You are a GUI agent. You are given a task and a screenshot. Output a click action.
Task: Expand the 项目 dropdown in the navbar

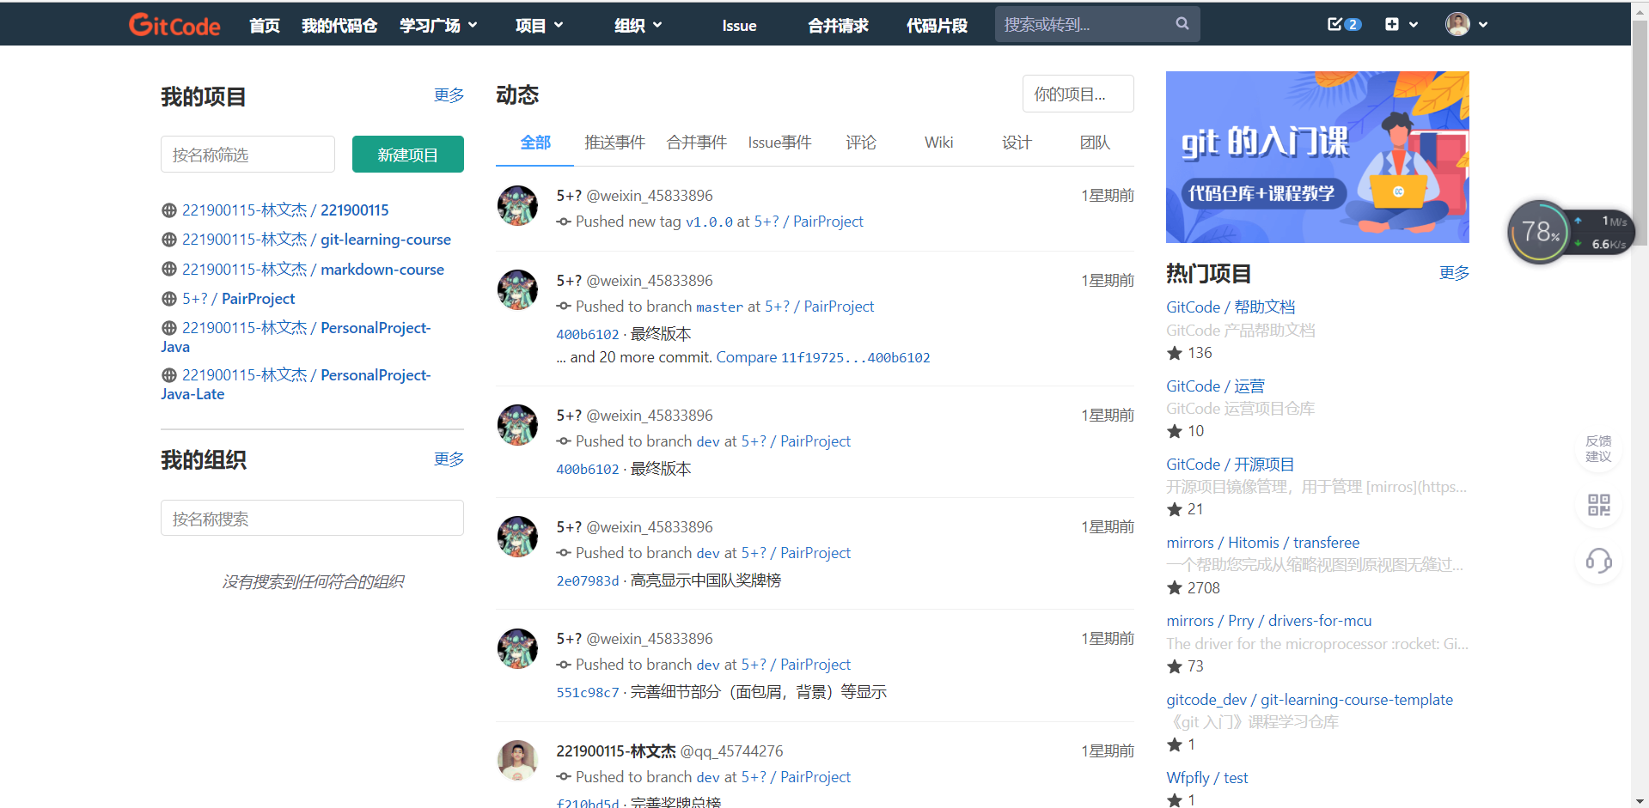coord(540,26)
